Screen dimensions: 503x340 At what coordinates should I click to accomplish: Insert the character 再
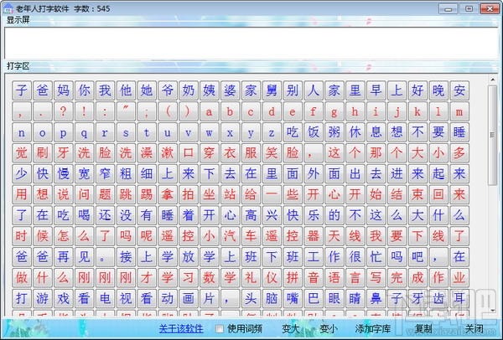click(63, 257)
